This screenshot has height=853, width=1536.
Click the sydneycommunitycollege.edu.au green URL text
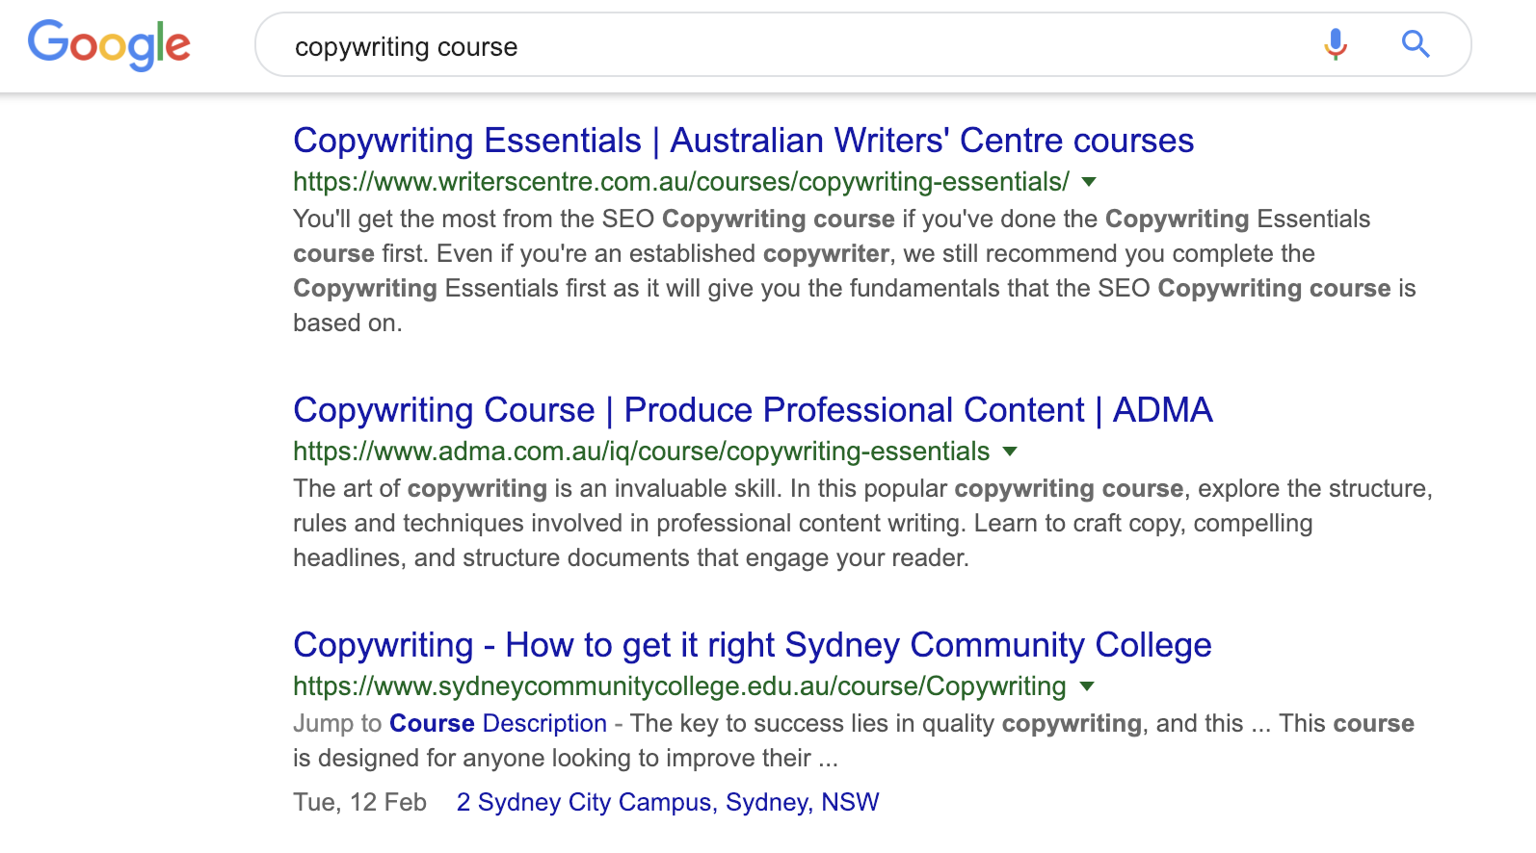pyautogui.click(x=679, y=686)
